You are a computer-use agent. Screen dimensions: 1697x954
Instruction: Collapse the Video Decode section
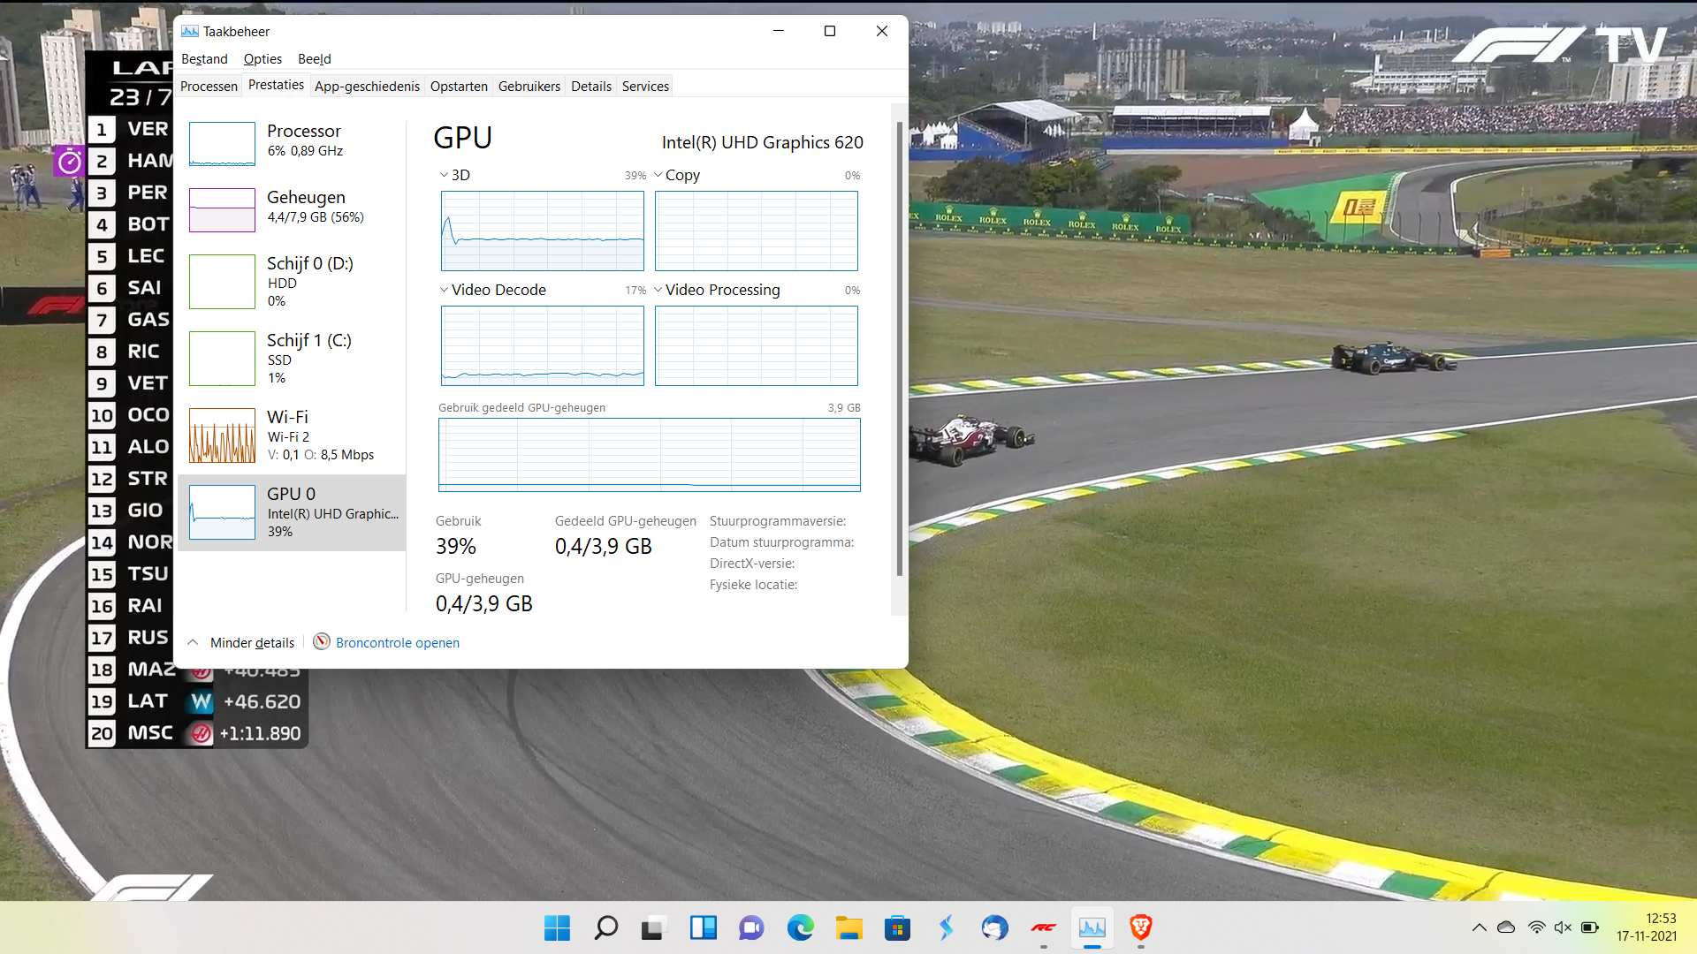(443, 290)
